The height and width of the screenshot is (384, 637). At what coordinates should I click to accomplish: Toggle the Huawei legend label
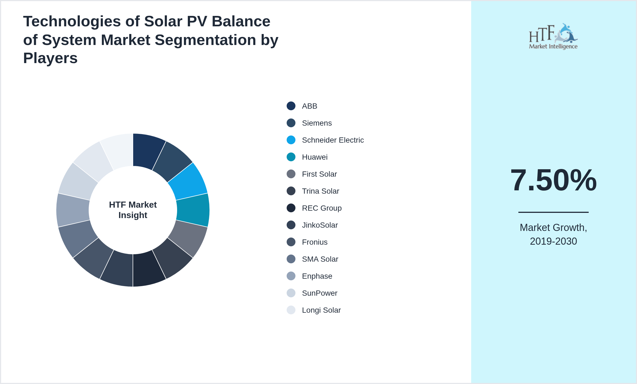[x=314, y=157]
